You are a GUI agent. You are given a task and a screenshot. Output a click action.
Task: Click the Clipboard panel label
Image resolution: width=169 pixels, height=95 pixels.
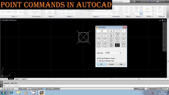pyautogui.click(x=161, y=16)
